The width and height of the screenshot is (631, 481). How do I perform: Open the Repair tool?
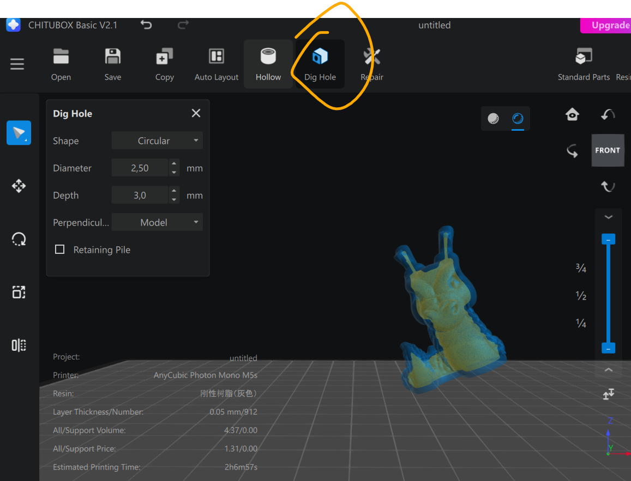(372, 64)
